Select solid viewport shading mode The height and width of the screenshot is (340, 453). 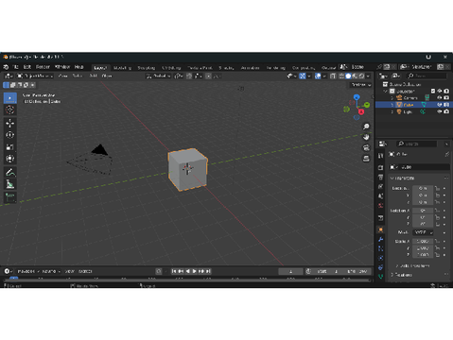[348, 76]
